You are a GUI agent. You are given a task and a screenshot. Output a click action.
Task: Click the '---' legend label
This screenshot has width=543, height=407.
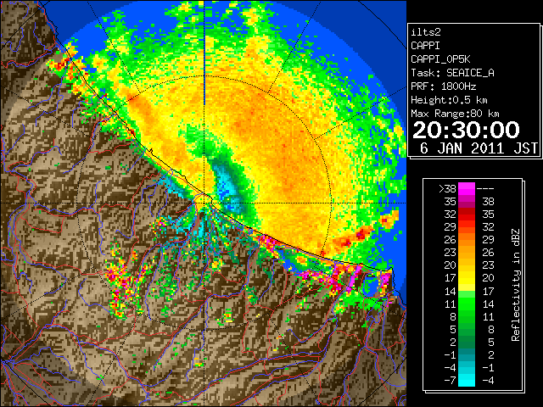[485, 188]
